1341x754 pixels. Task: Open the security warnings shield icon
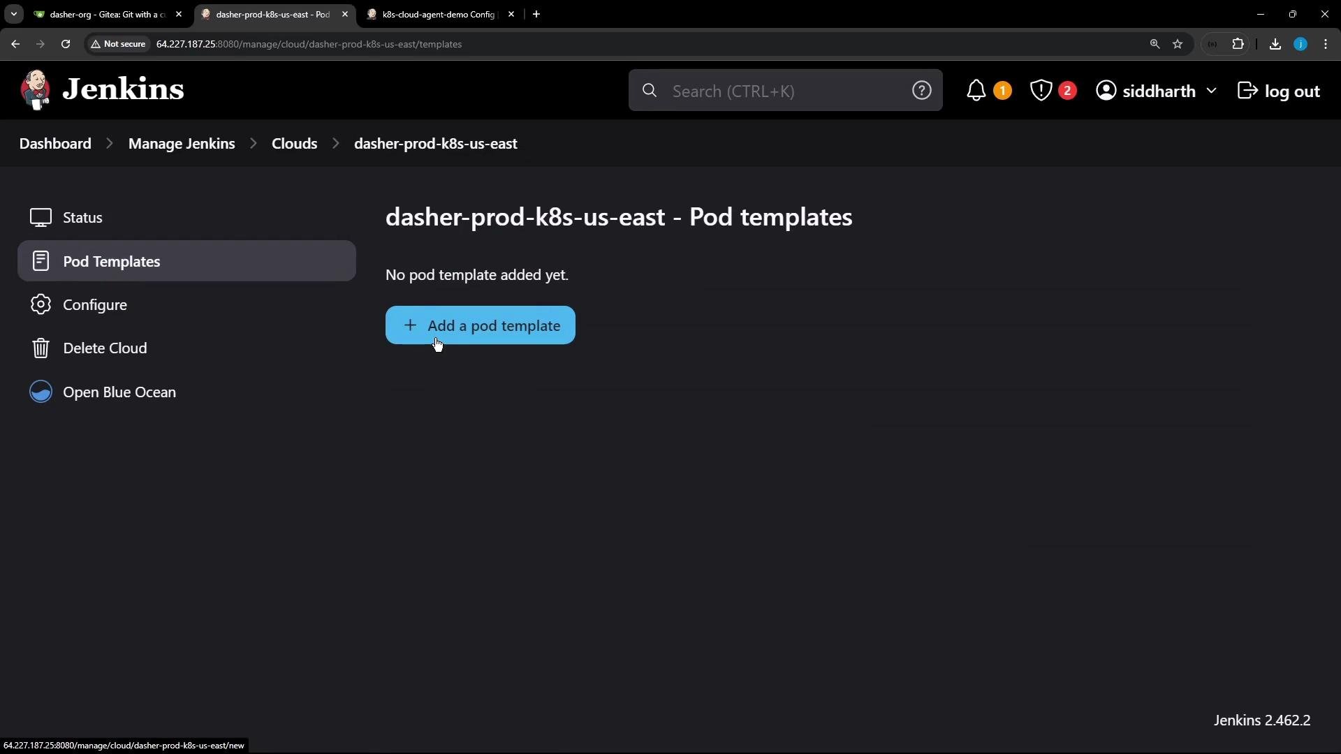(1041, 91)
